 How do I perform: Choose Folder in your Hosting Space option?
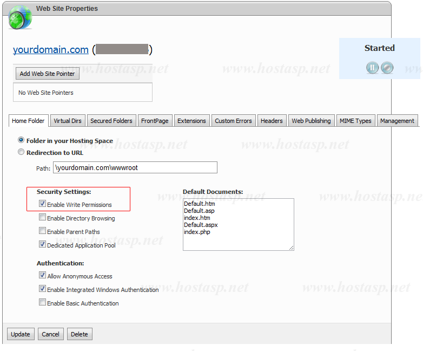22,140
